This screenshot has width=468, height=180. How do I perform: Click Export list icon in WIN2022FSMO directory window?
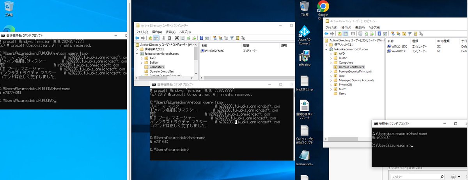pos(194,38)
